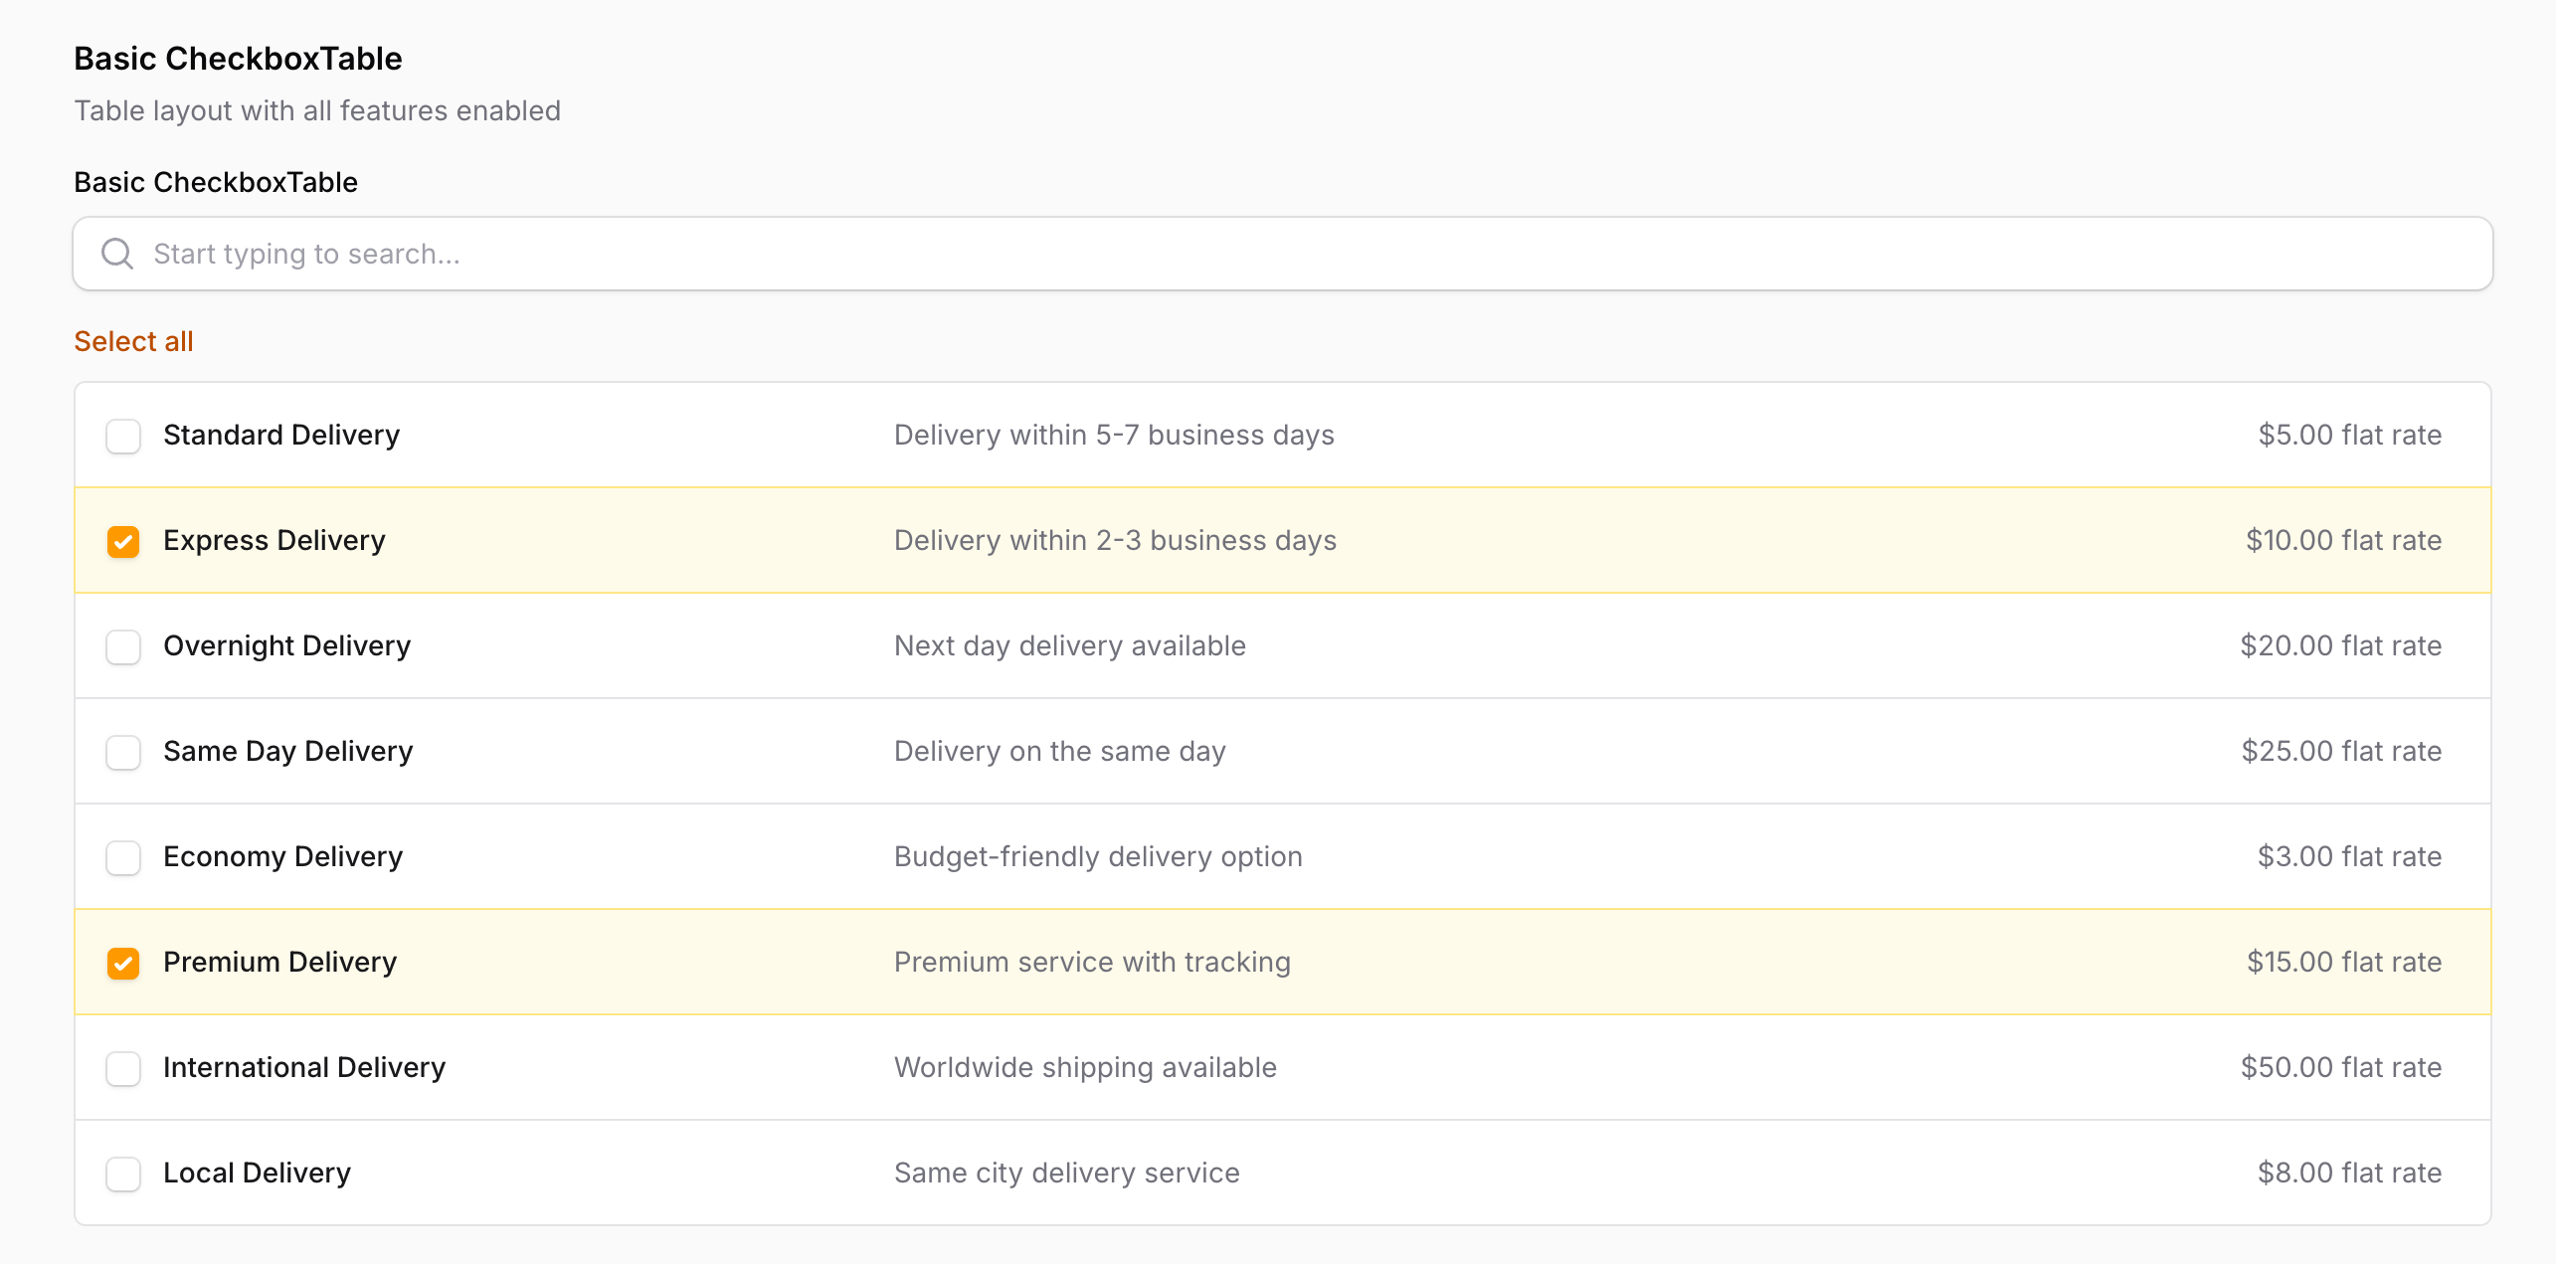Click the Standard Delivery row label
The height and width of the screenshot is (1264, 2556).
pos(281,435)
